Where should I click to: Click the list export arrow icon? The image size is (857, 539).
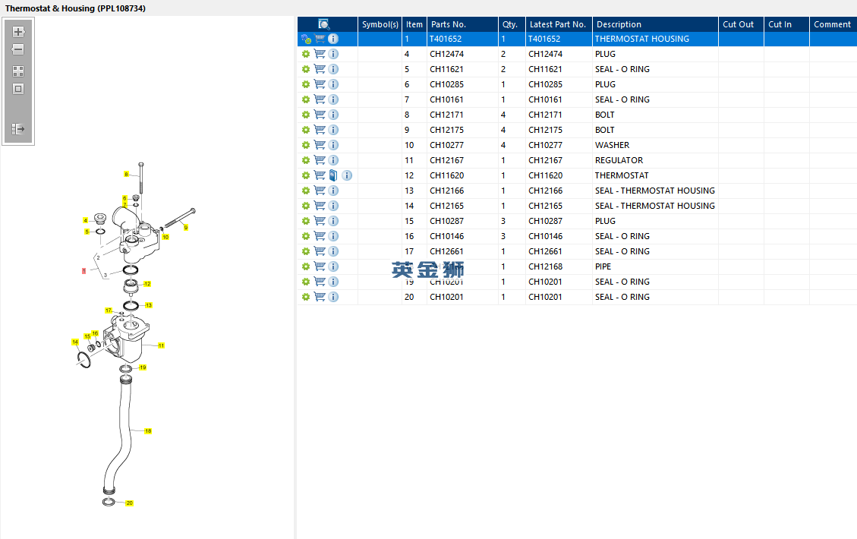click(x=18, y=129)
